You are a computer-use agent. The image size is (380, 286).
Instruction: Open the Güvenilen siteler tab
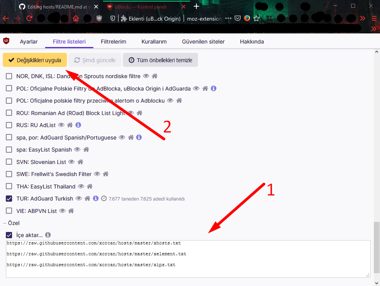tap(203, 42)
